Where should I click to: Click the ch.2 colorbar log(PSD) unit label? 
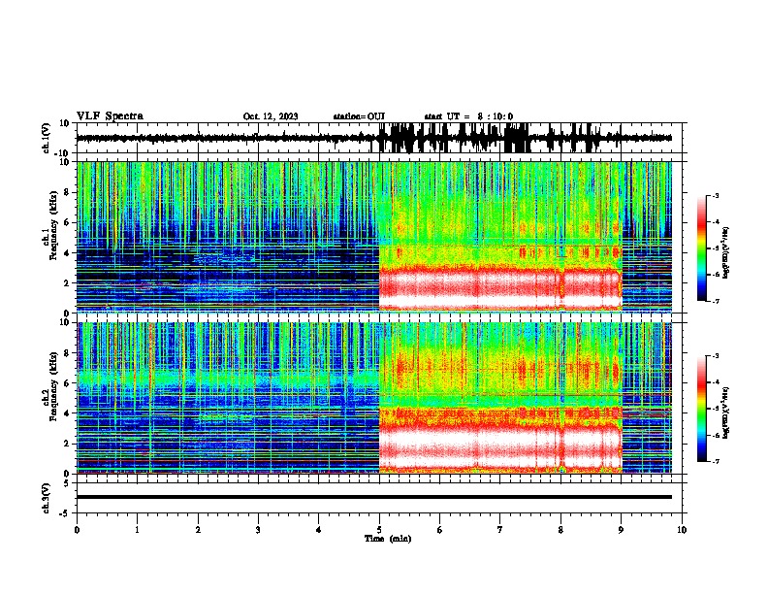tap(726, 412)
